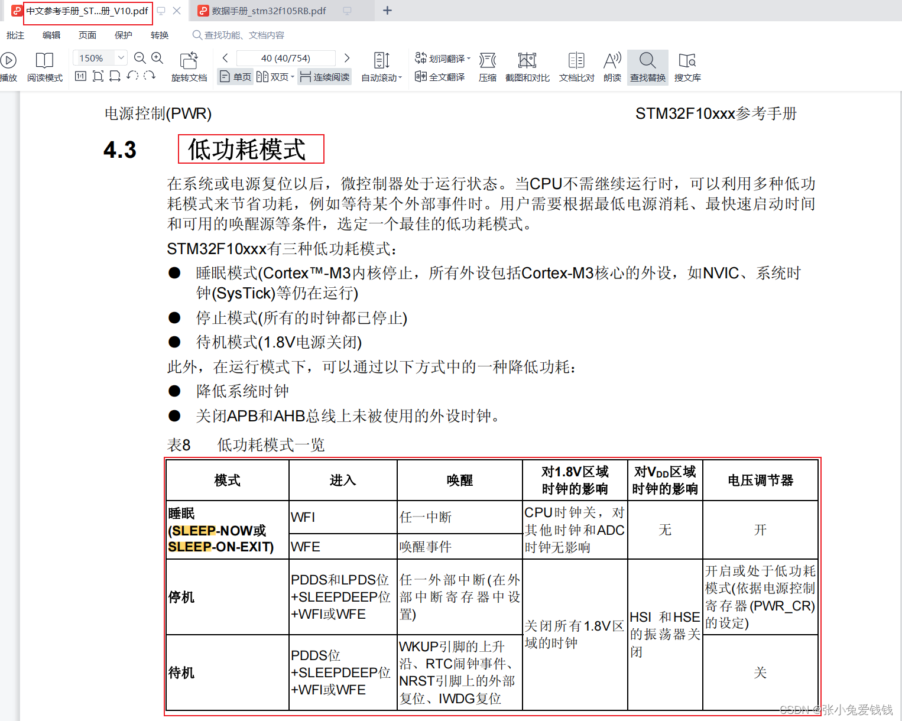Click the presentation icon on the first tab
Screen dimensions: 902x721
pyautogui.click(x=161, y=11)
